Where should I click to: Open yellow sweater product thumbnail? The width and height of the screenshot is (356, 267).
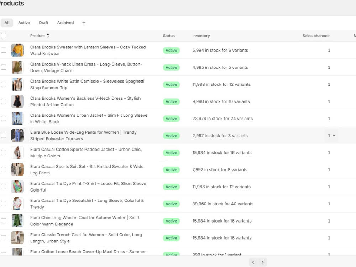17,50
